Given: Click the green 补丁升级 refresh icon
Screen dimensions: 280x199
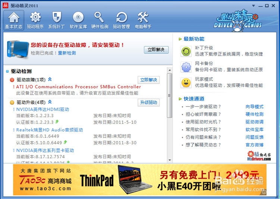Looking at the screenshot, I should (x=186, y=51).
